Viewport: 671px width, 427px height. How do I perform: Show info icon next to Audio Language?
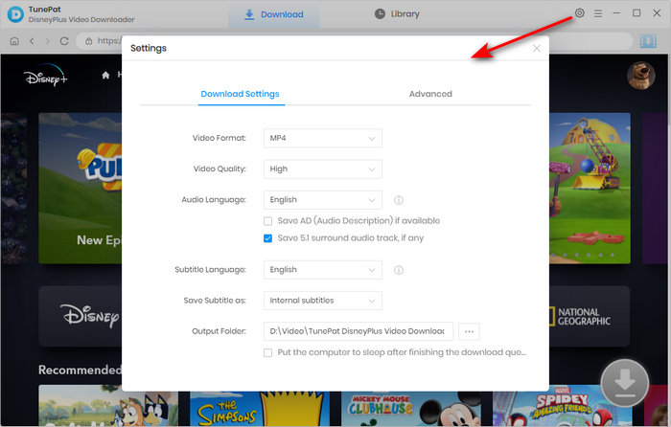point(399,200)
